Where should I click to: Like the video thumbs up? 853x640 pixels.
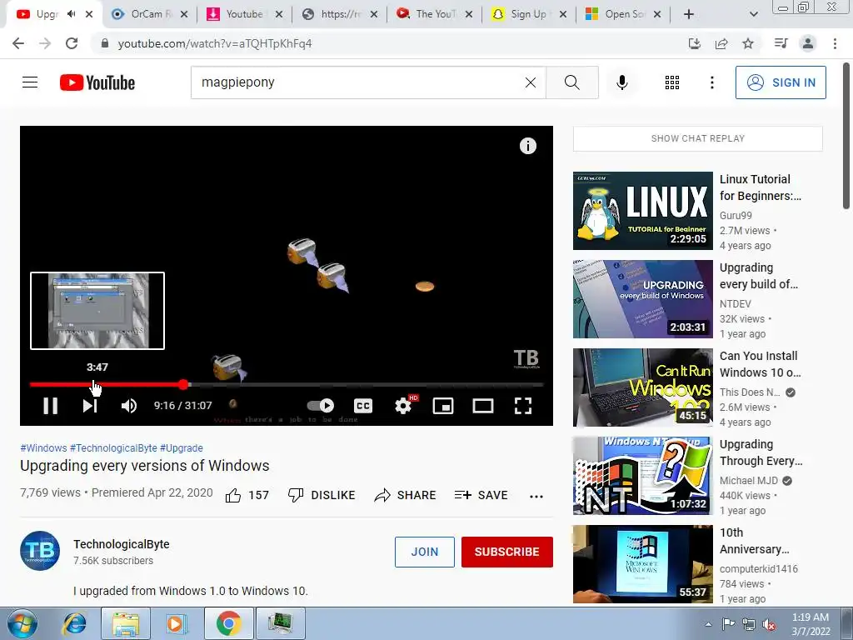pyautogui.click(x=247, y=495)
